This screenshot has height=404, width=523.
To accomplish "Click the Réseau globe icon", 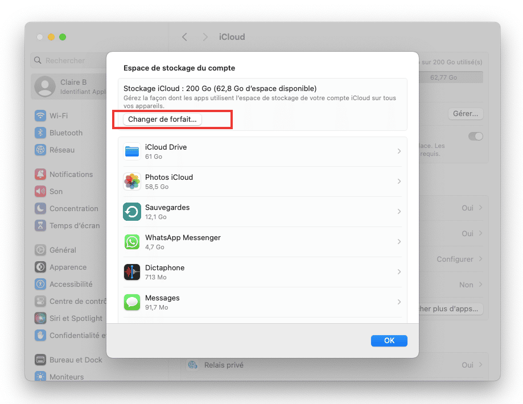I will [x=40, y=150].
